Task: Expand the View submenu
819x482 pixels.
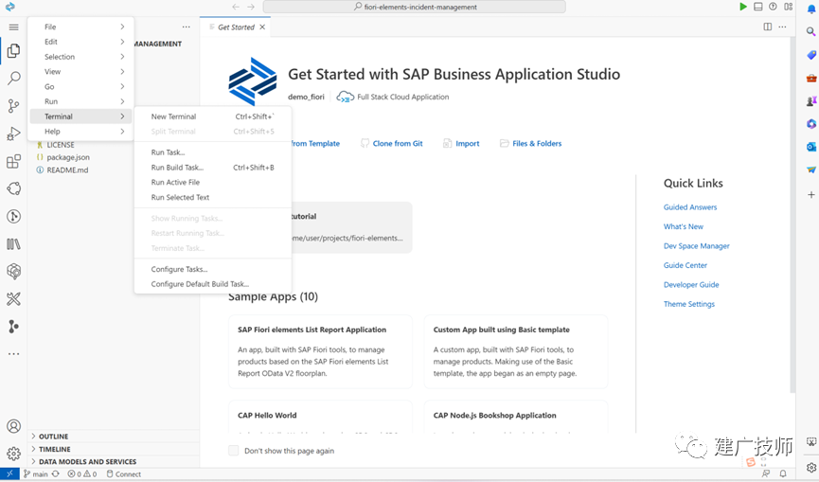Action: click(x=81, y=72)
